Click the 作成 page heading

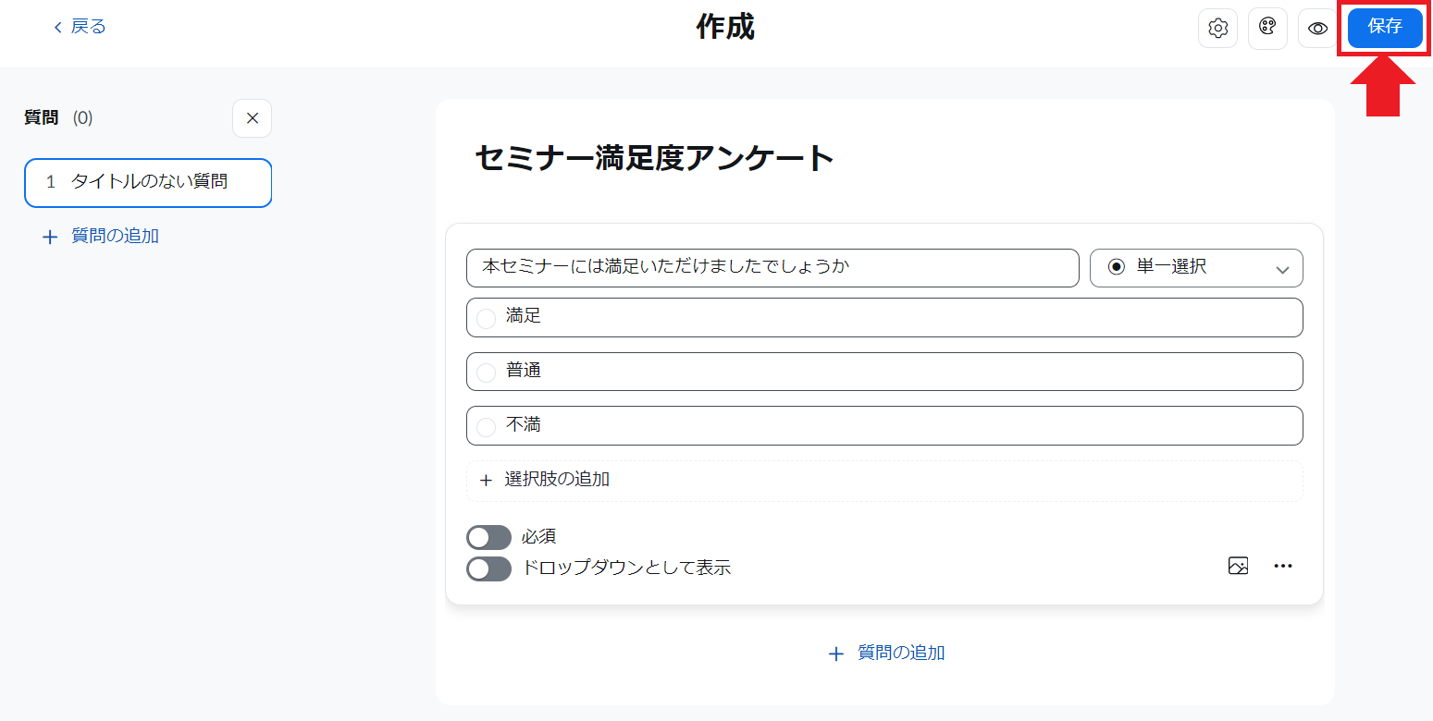tap(725, 28)
